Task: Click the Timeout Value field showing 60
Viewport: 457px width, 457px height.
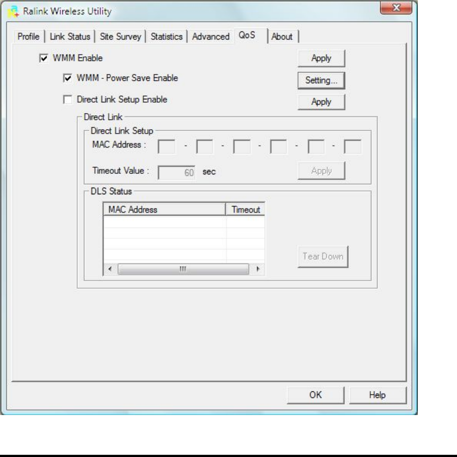Action: coord(177,173)
